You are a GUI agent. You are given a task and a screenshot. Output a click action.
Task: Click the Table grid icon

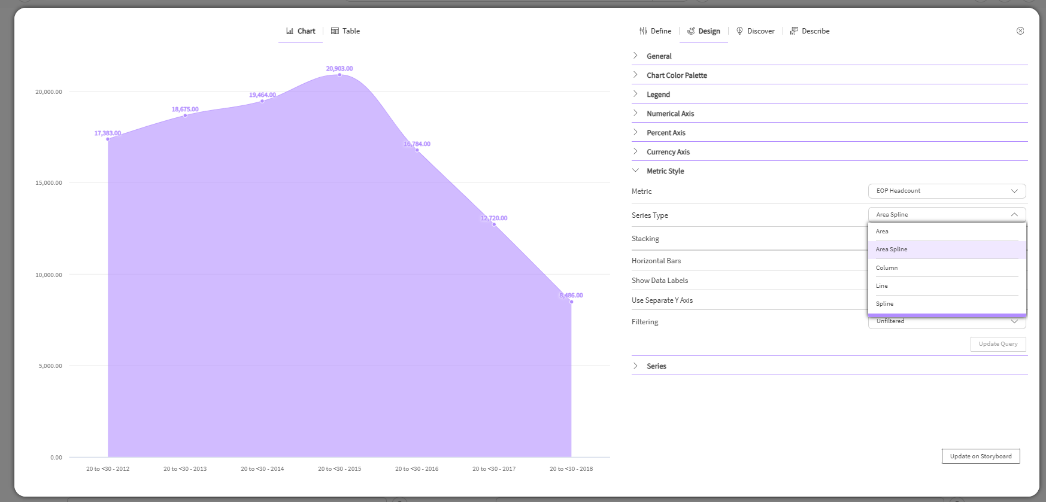(x=335, y=31)
